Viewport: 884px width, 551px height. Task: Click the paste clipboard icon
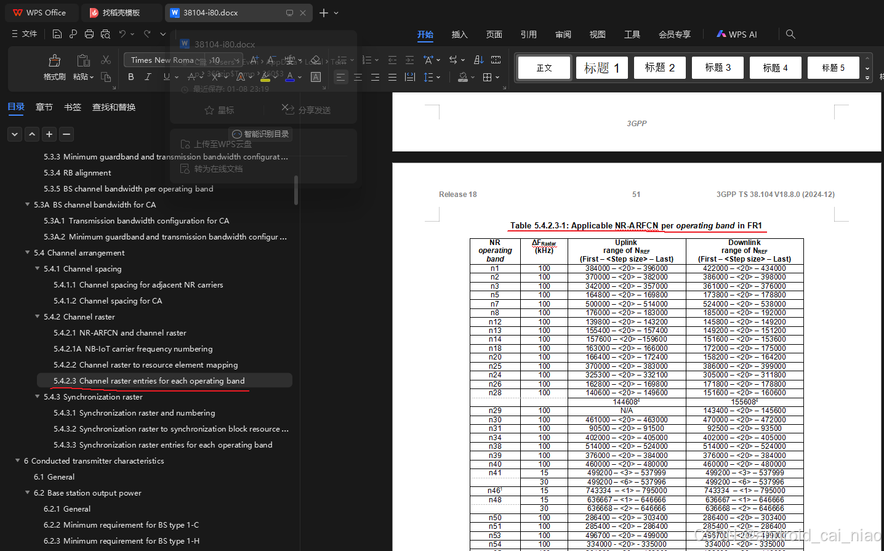pos(83,60)
